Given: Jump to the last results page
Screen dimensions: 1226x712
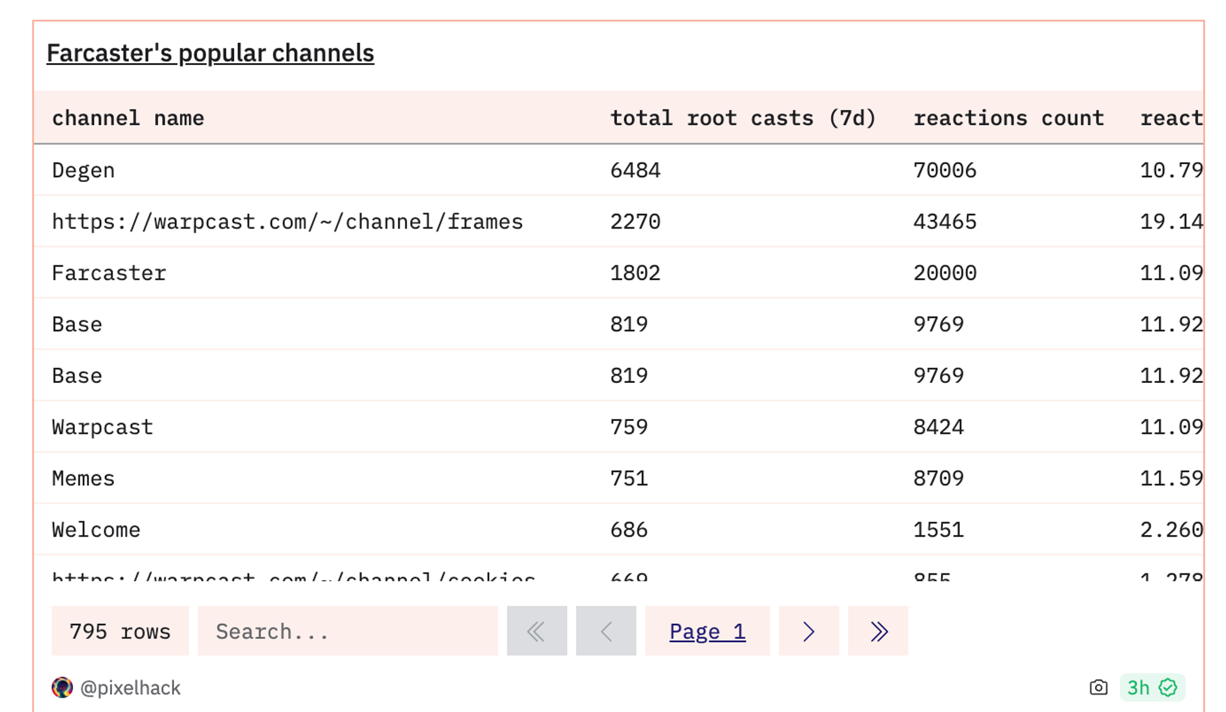Looking at the screenshot, I should coord(878,631).
